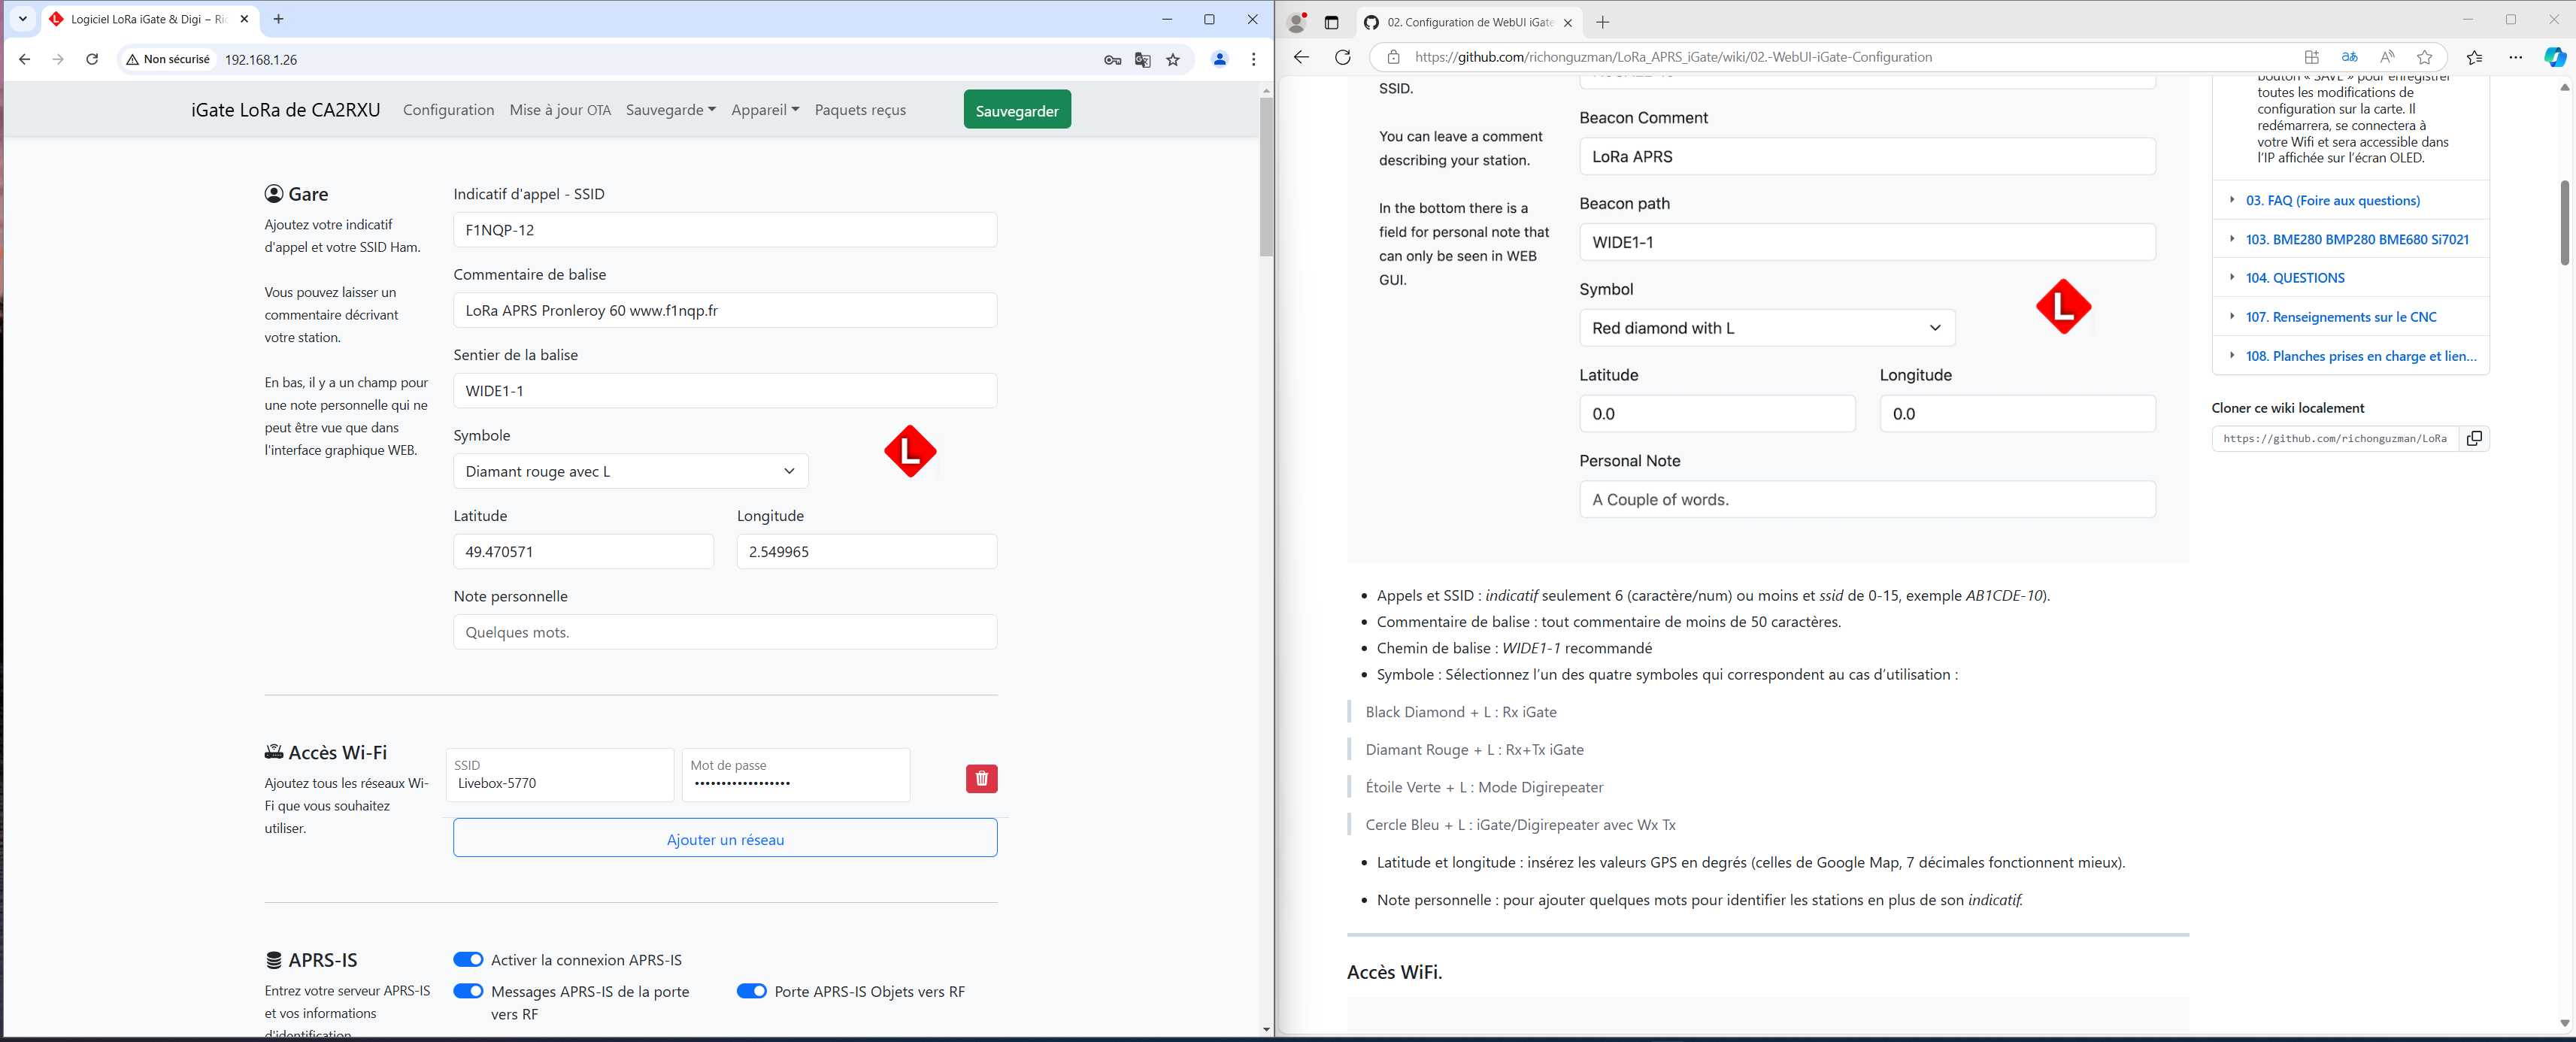Viewport: 2576px width, 1042px height.
Task: Open the tab search chevron in Chrome
Action: pyautogui.click(x=23, y=19)
